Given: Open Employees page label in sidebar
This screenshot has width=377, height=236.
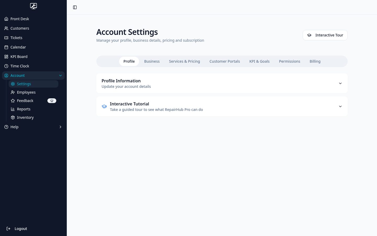Looking at the screenshot, I should coord(26,92).
